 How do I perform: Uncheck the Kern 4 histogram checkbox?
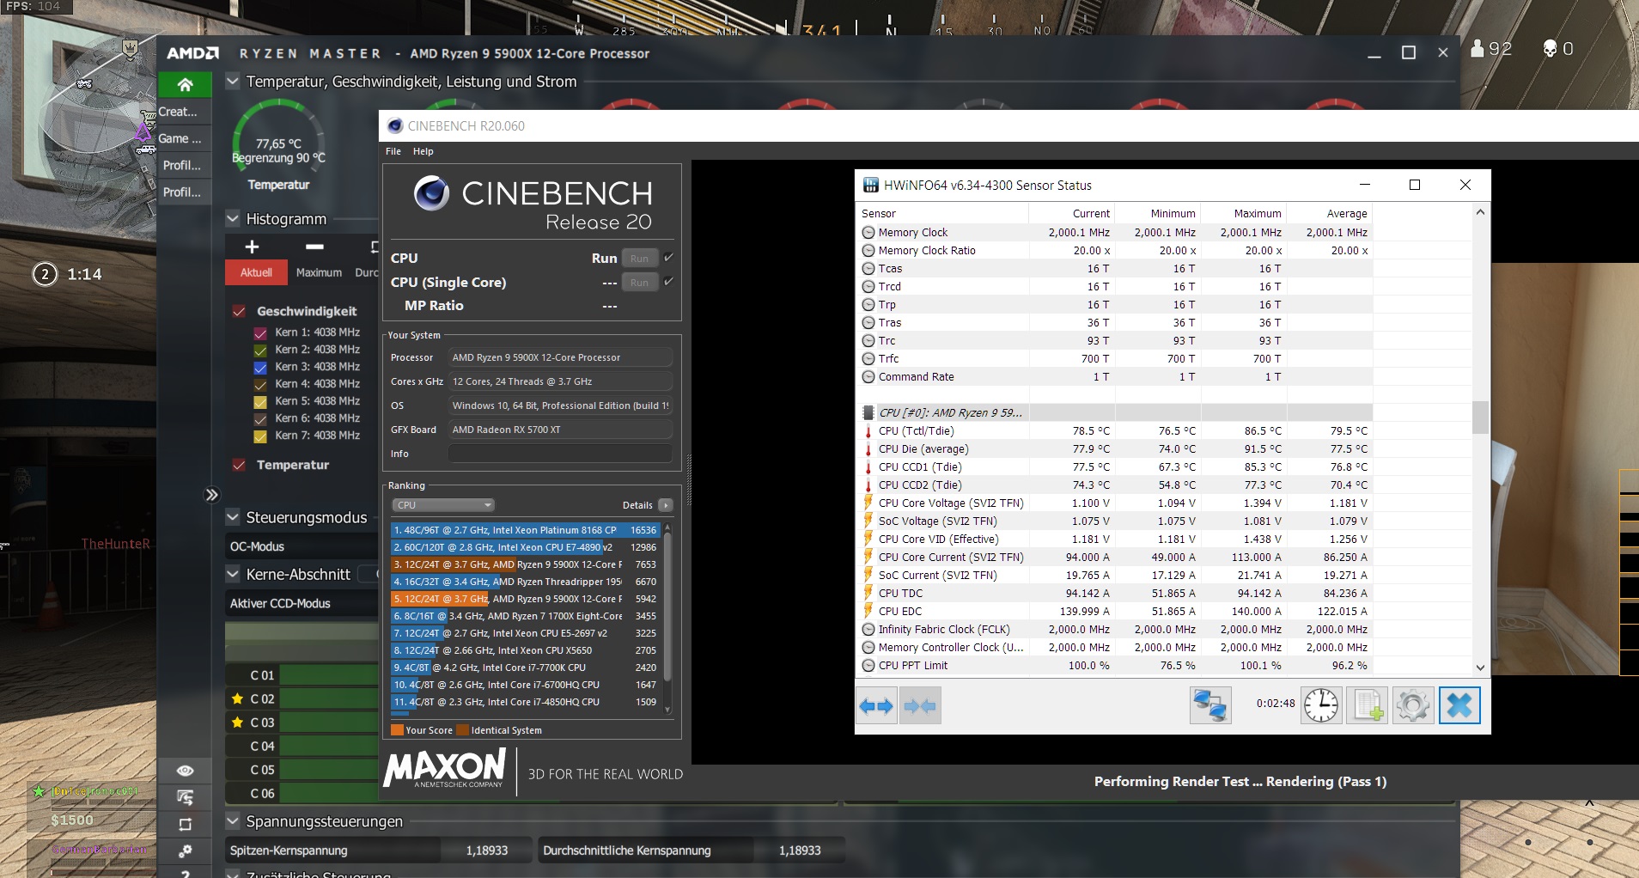tap(260, 384)
